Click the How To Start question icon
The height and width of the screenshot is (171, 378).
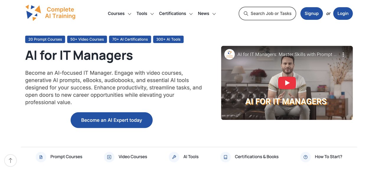coord(305,157)
